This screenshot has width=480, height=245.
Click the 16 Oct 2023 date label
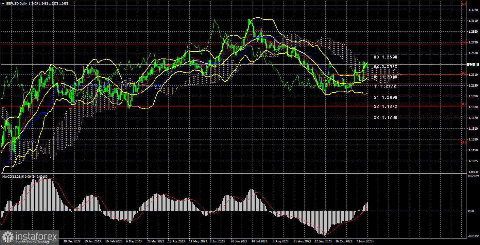pos(343,241)
